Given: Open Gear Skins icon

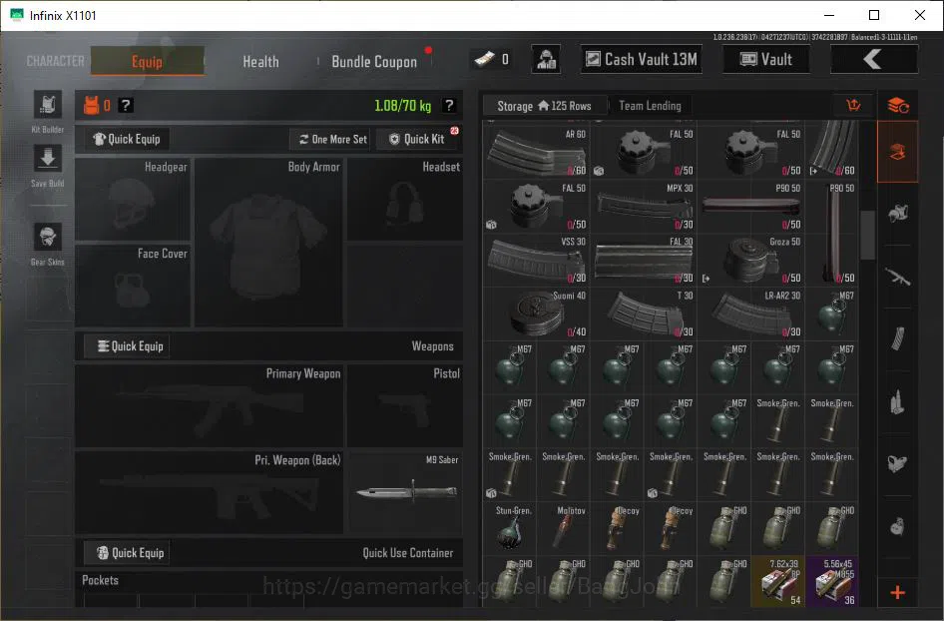Looking at the screenshot, I should click(48, 237).
